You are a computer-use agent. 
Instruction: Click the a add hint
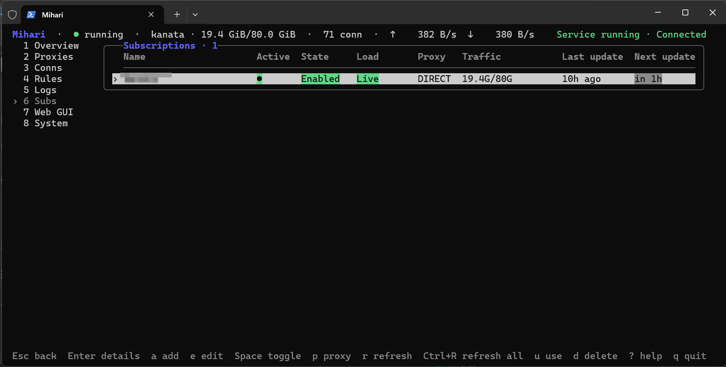pos(165,356)
